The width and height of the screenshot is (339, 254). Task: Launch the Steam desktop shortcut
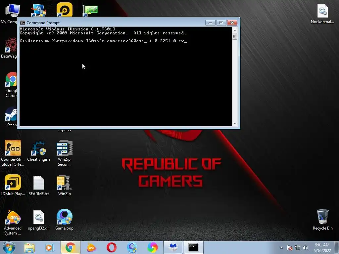[x=11, y=114]
